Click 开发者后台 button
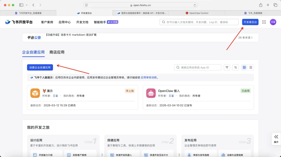 250,22
